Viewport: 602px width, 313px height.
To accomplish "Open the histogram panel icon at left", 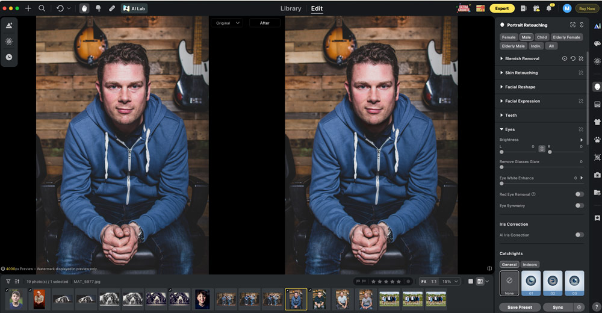I will coord(9,26).
